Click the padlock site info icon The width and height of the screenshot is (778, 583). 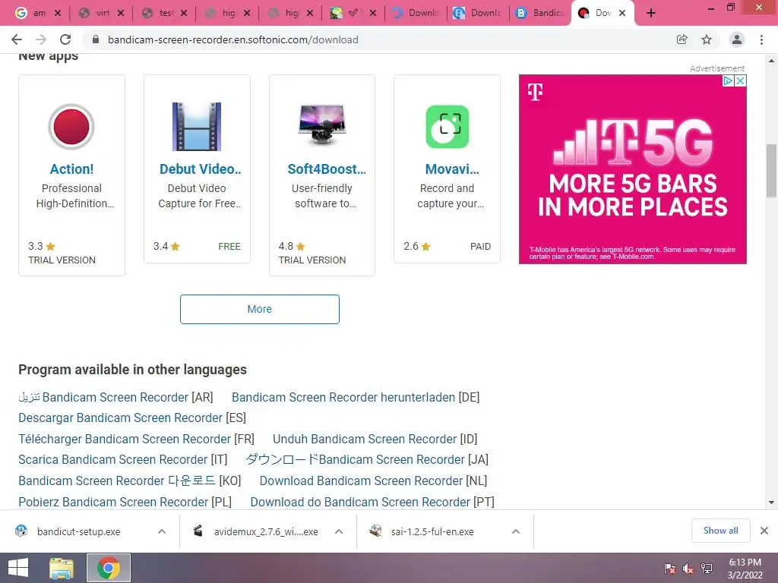[96, 39]
